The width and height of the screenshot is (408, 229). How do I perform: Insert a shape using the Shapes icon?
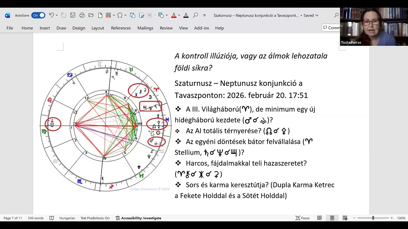point(161,15)
